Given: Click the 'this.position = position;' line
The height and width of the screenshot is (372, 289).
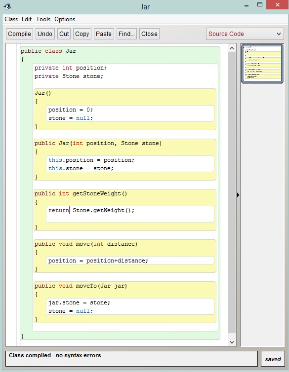Looking at the screenshot, I should click(91, 160).
